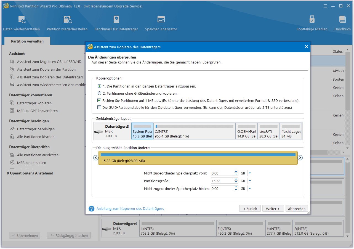354x249 pixels.
Task: Open Bootfähige Medien builder
Action: 312,23
